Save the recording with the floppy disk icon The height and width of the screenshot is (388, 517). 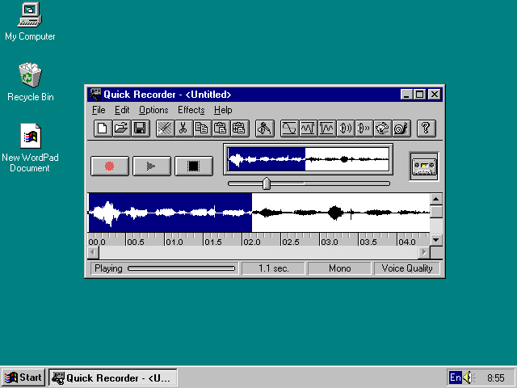point(140,128)
